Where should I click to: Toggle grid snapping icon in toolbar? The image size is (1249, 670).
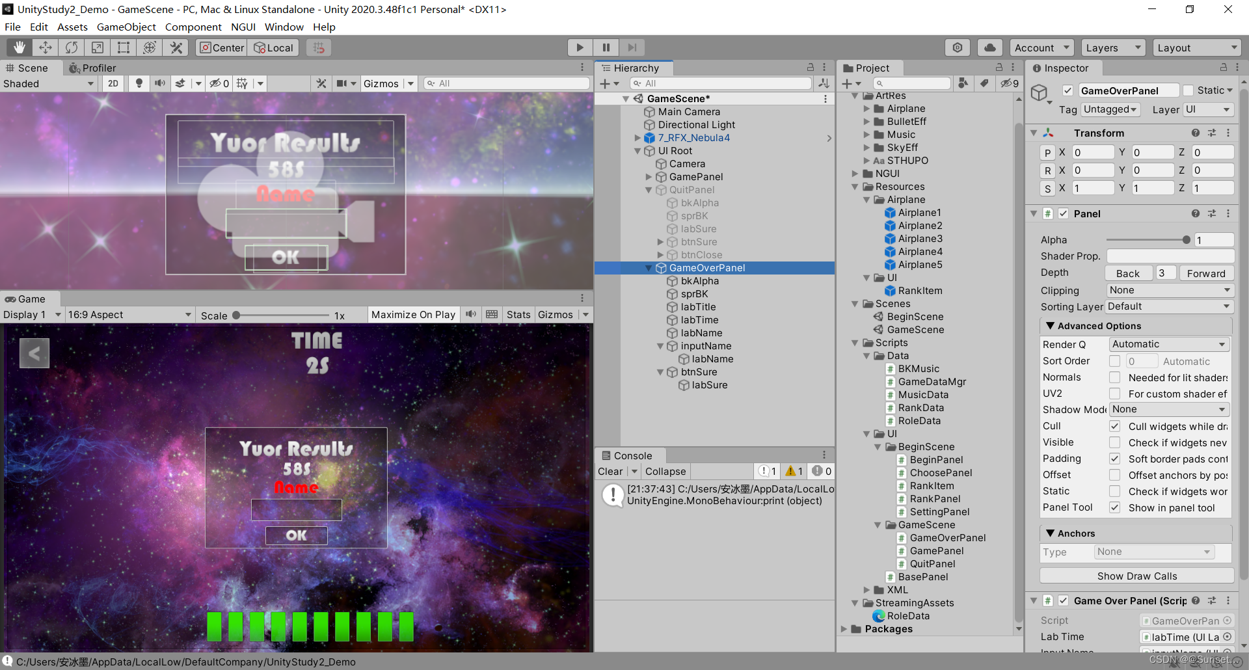point(318,47)
